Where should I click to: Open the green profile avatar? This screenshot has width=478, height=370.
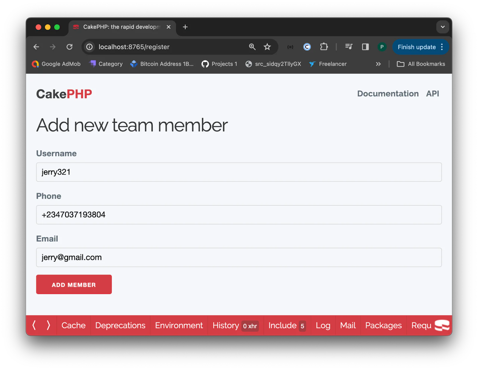tap(382, 47)
